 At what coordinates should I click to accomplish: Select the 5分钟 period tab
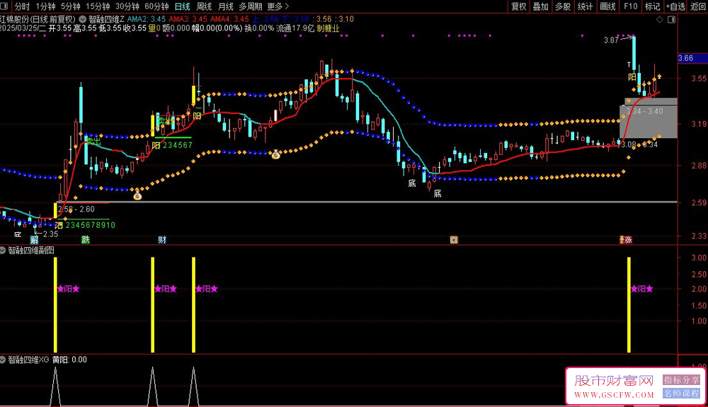point(70,6)
